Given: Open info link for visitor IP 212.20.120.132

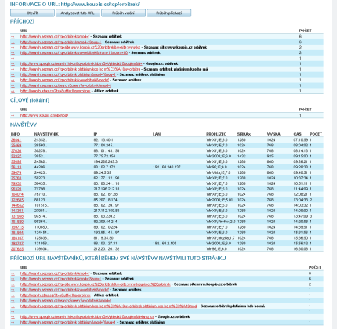Looking at the screenshot, I should click(17, 249).
